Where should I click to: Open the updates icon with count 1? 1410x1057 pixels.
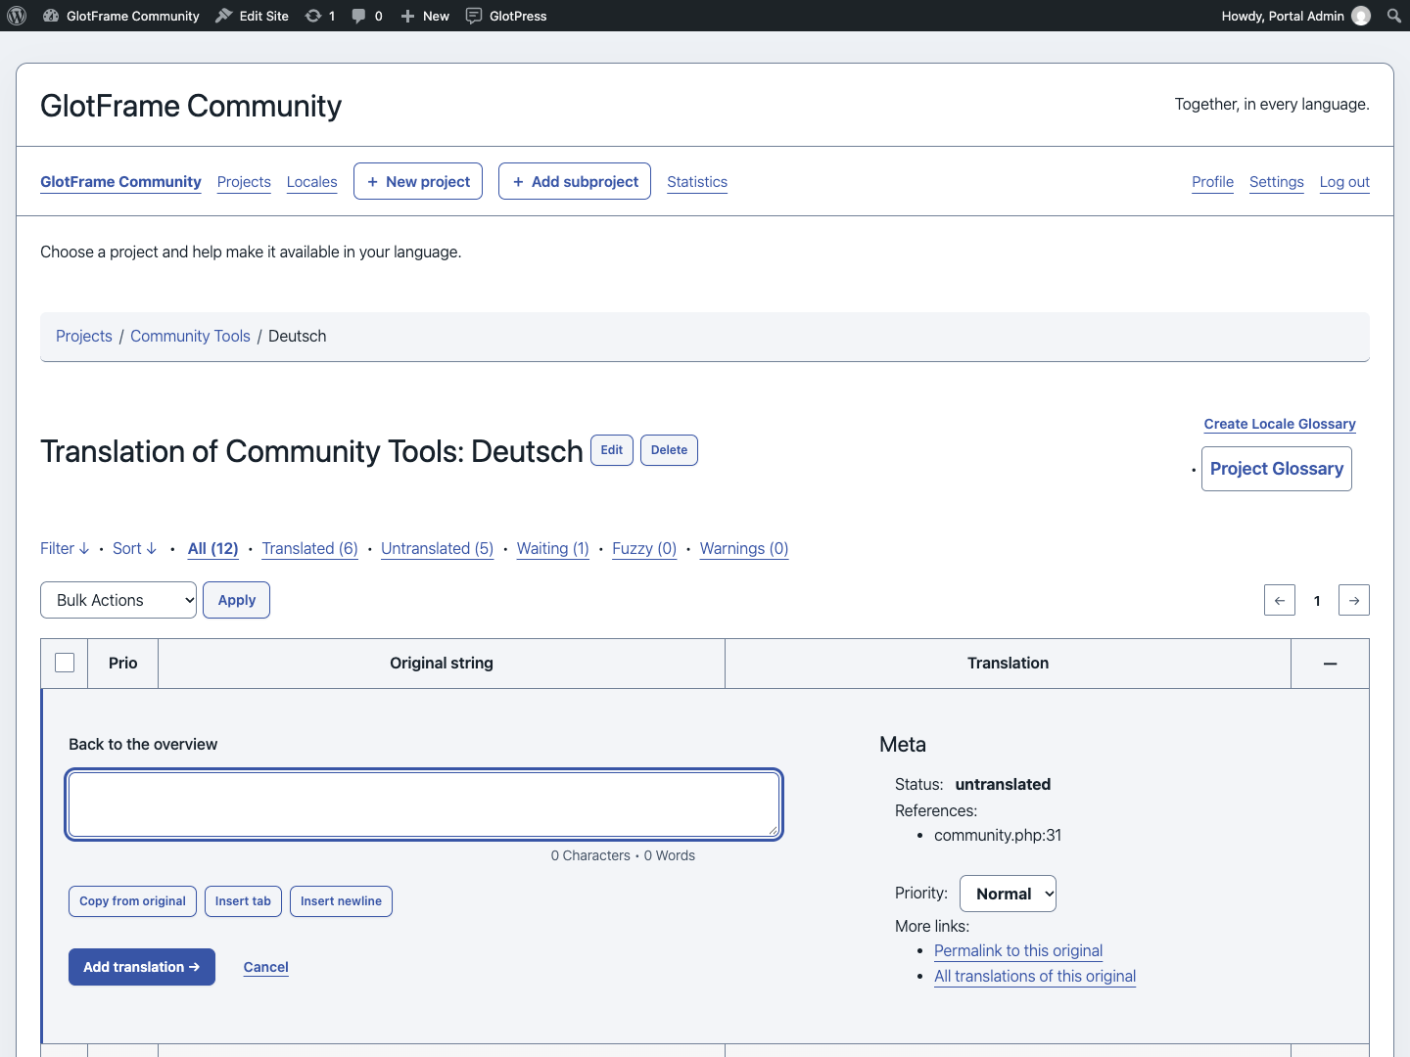tap(320, 16)
